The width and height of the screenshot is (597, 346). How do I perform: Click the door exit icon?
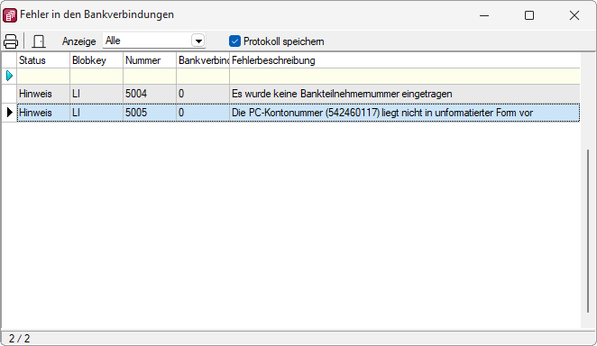(x=39, y=41)
